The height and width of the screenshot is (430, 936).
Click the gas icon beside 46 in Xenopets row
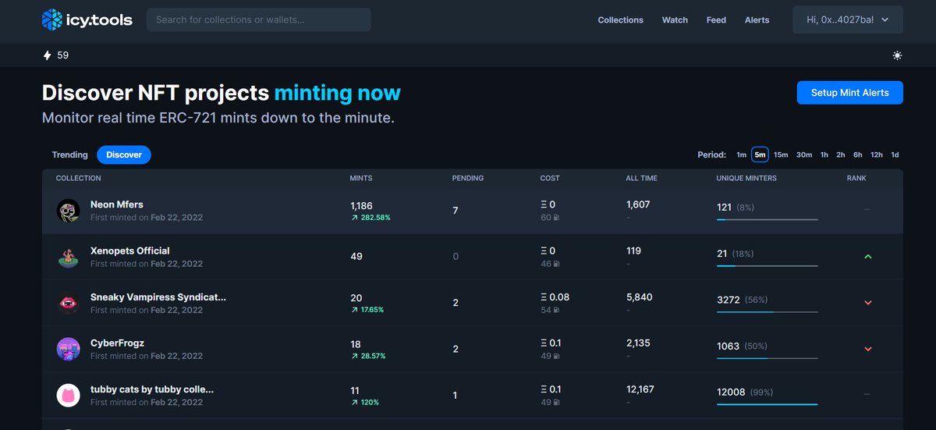pos(557,264)
